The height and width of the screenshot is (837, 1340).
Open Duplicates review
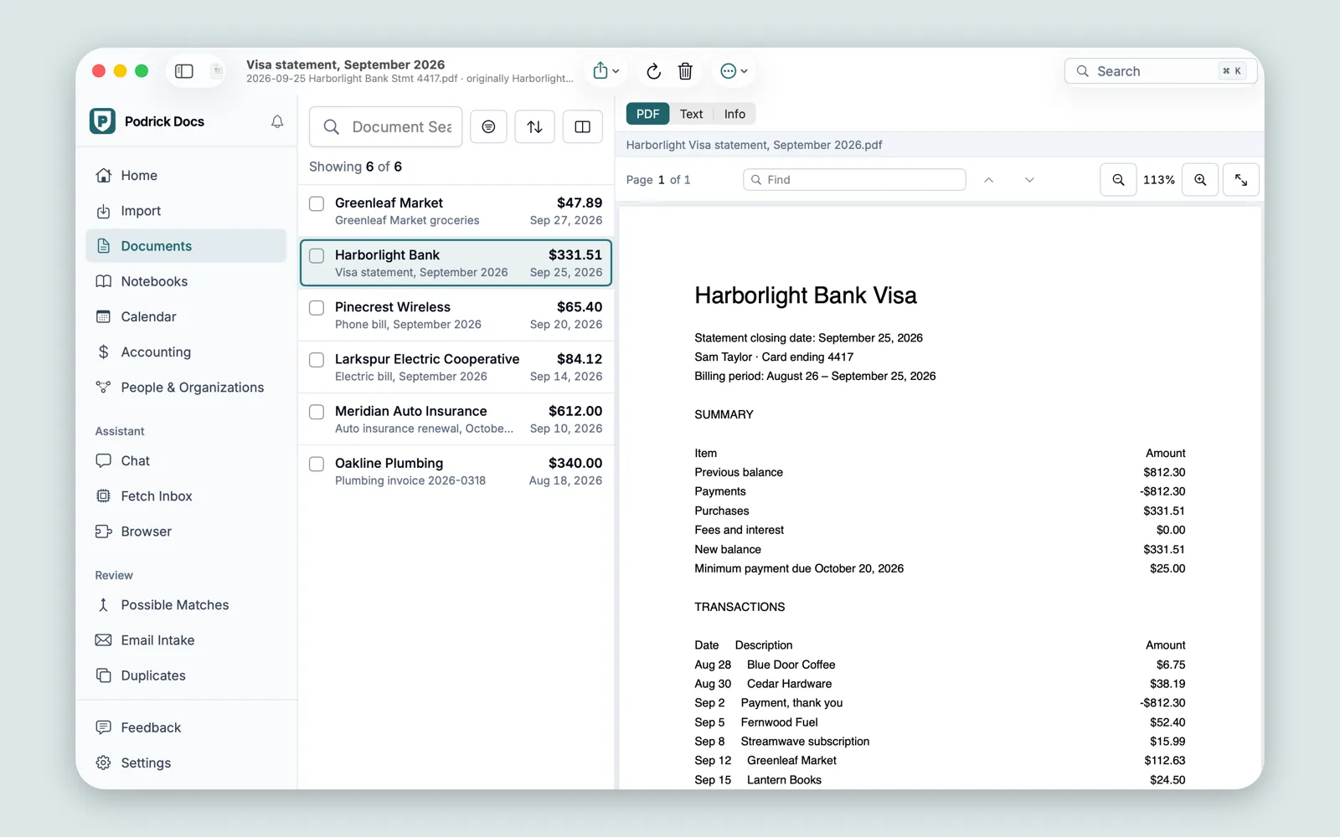[x=186, y=675]
